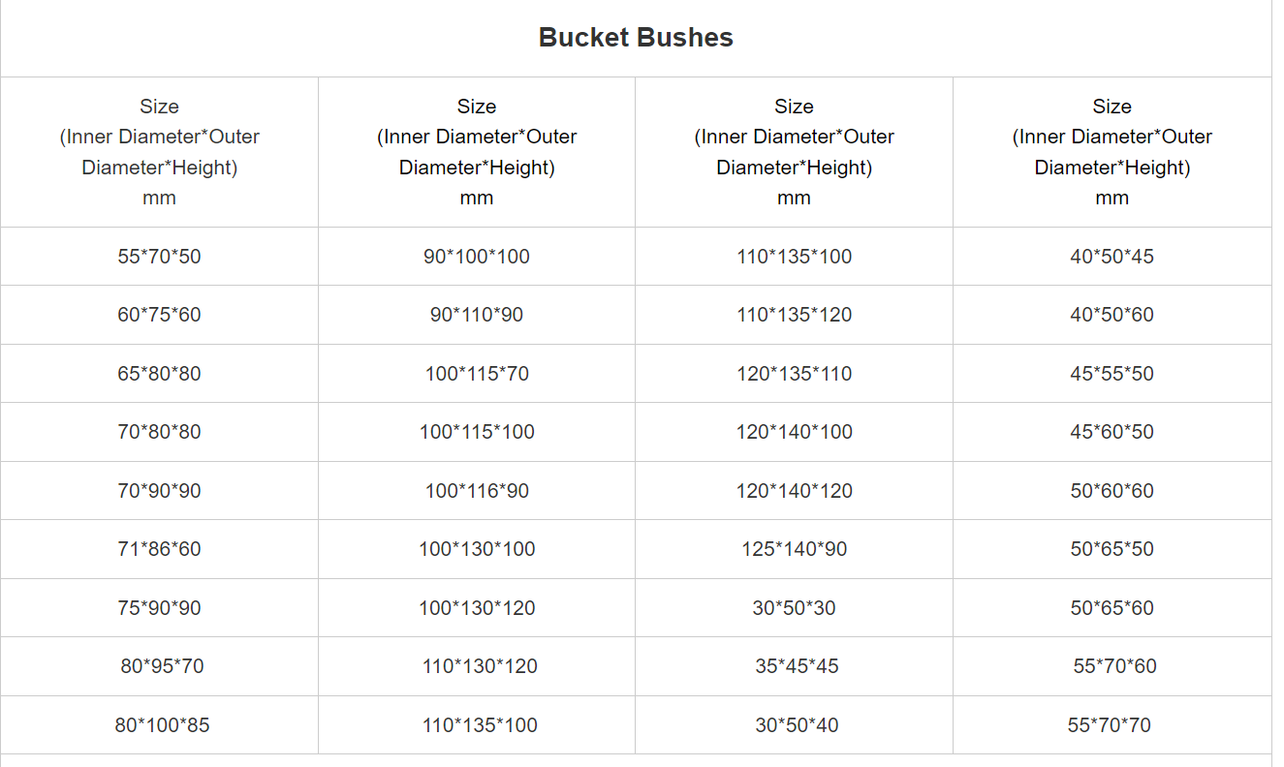The width and height of the screenshot is (1284, 767).
Task: Click the Bucket Bushes table title
Action: 636,38
